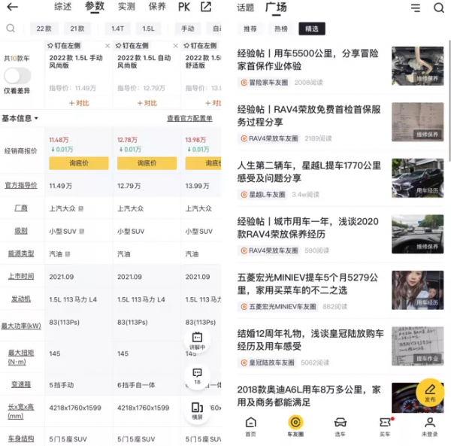
Task: Pin 2022款 1.5L 自动风尚版 to the left
Action: click(x=132, y=46)
